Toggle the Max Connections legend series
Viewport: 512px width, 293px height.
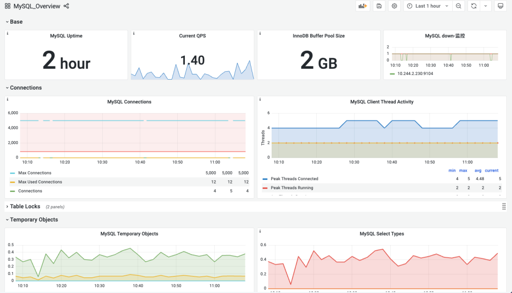35,173
